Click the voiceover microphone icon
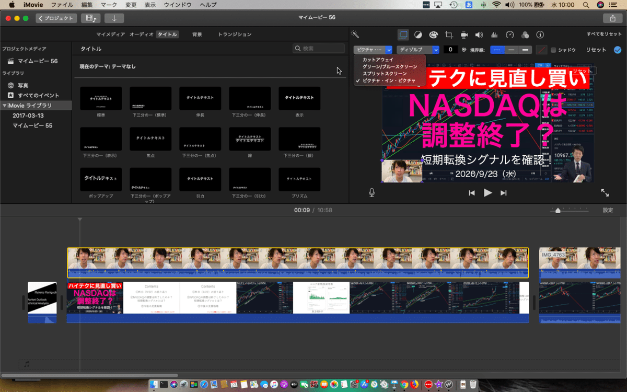627x392 pixels. [371, 192]
